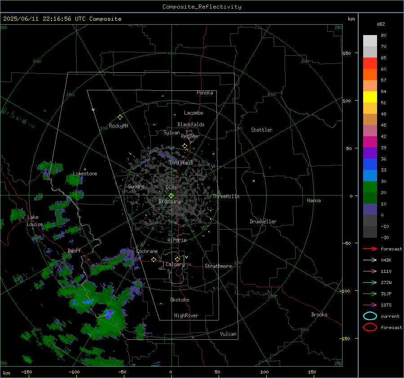Screen dimensions: 404x378
Task: Click the bright green 20 dBZ swatch
Action: point(370,187)
